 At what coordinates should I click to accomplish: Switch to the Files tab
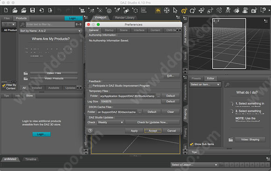[7, 18]
